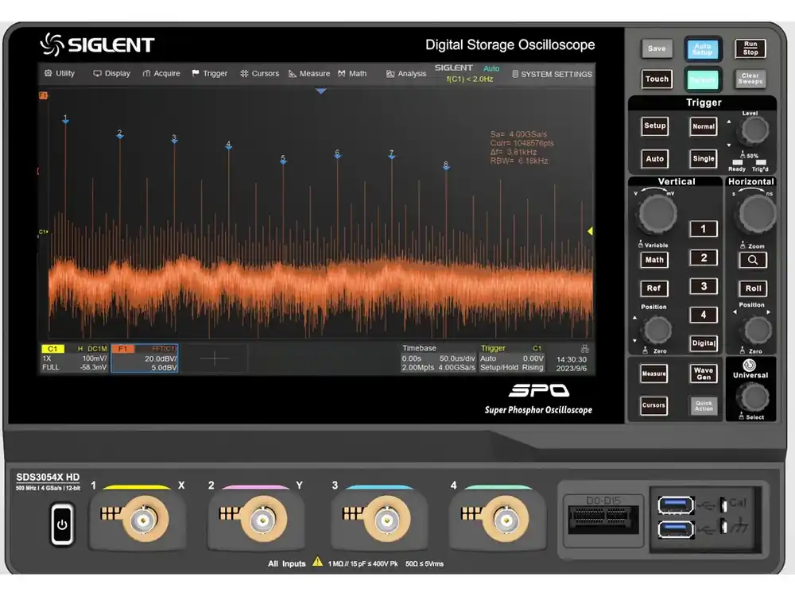795x596 pixels.
Task: Click the 14:30:30 clock display
Action: (x=572, y=359)
